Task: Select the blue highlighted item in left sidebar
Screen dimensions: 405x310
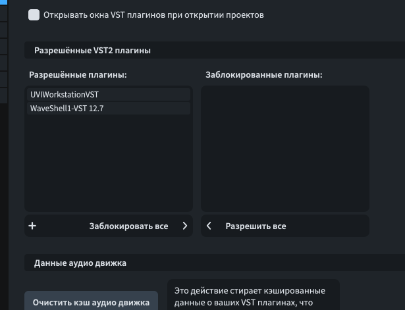Action: click(3, 2)
